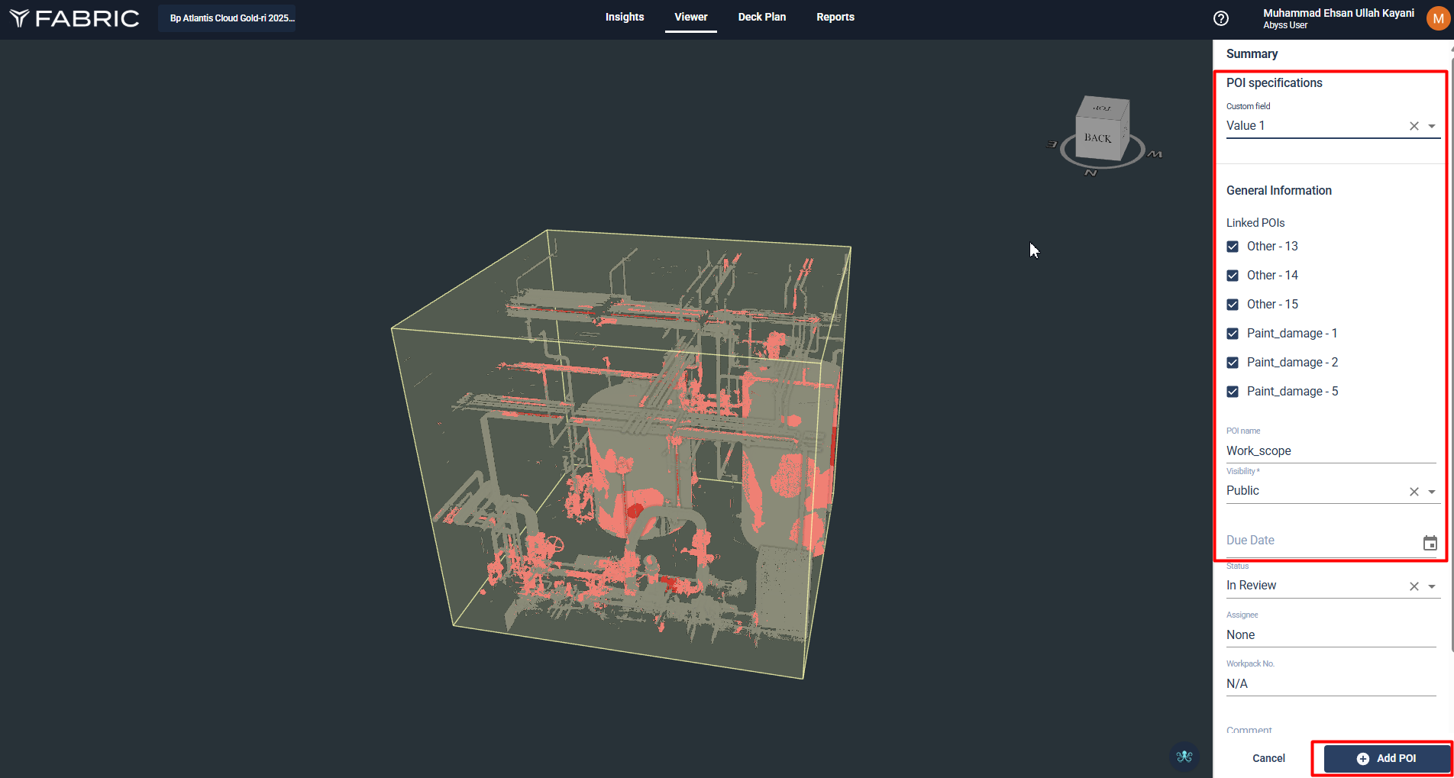Open the user profile avatar
This screenshot has height=778, width=1454.
click(x=1437, y=18)
